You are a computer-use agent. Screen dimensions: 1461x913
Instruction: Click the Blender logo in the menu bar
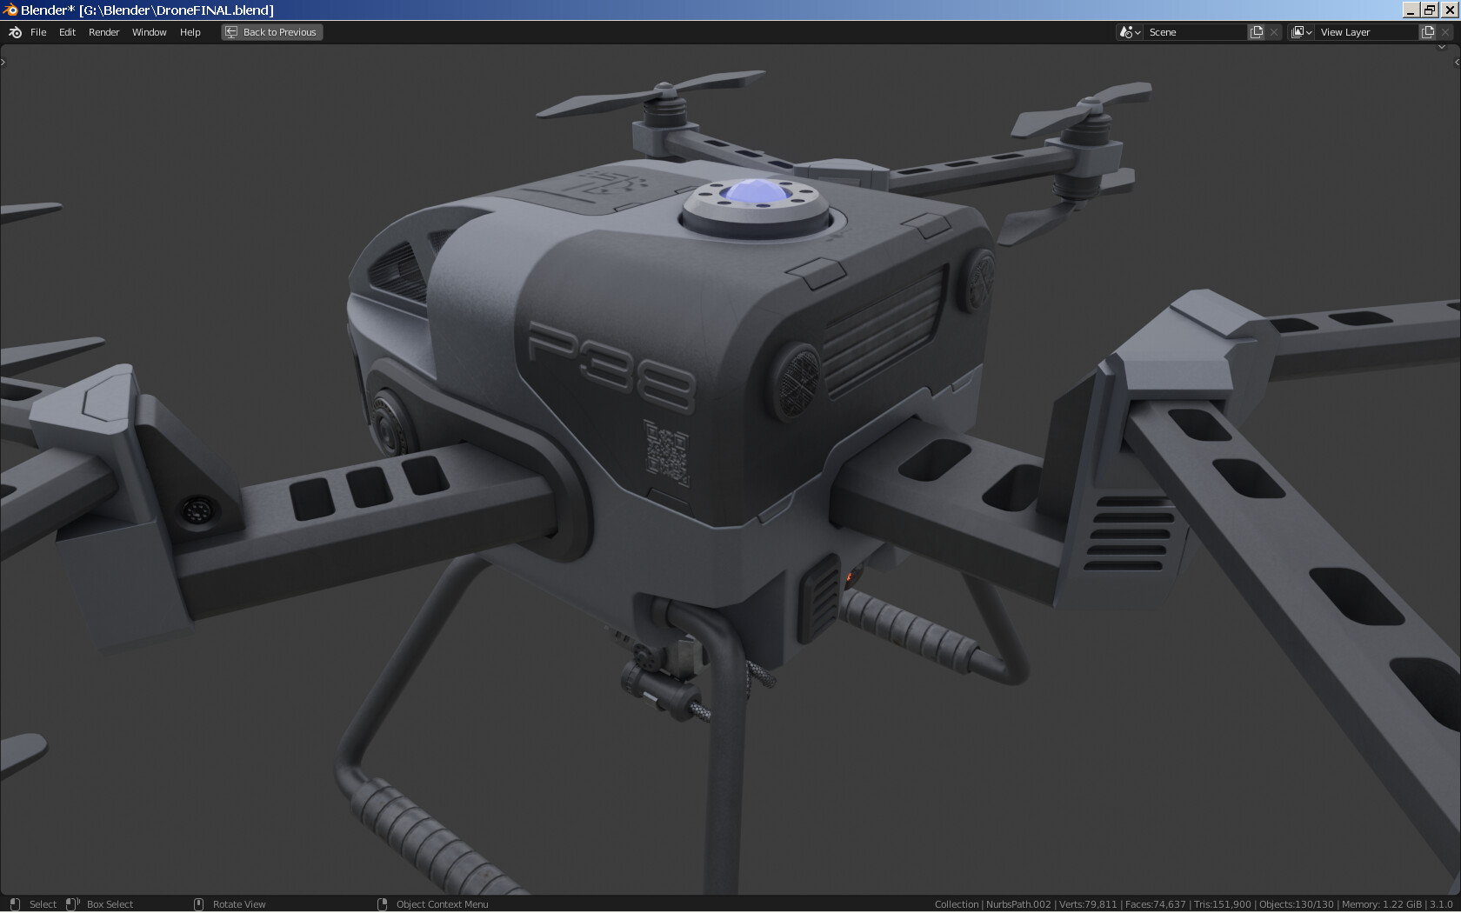[x=14, y=31]
